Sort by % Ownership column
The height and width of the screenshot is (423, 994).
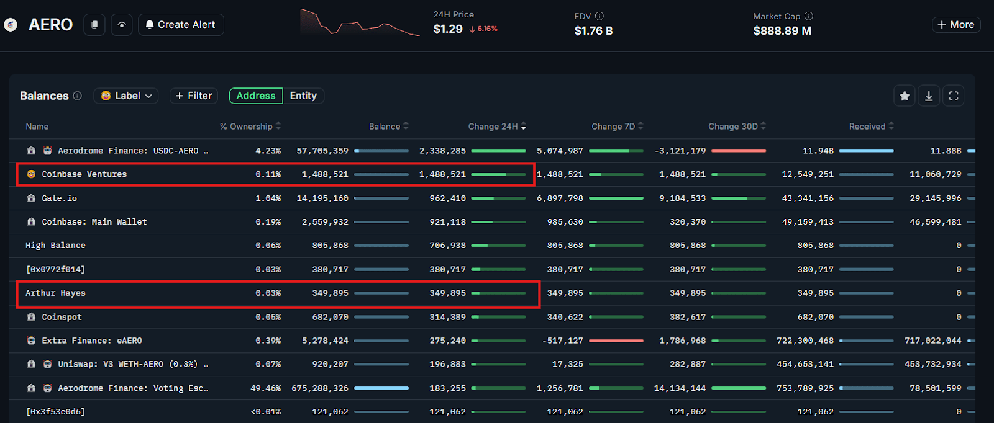[250, 126]
